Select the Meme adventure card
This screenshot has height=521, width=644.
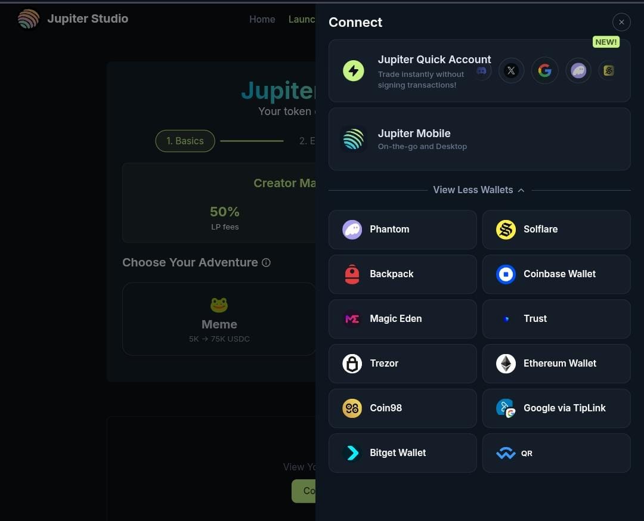coord(219,319)
